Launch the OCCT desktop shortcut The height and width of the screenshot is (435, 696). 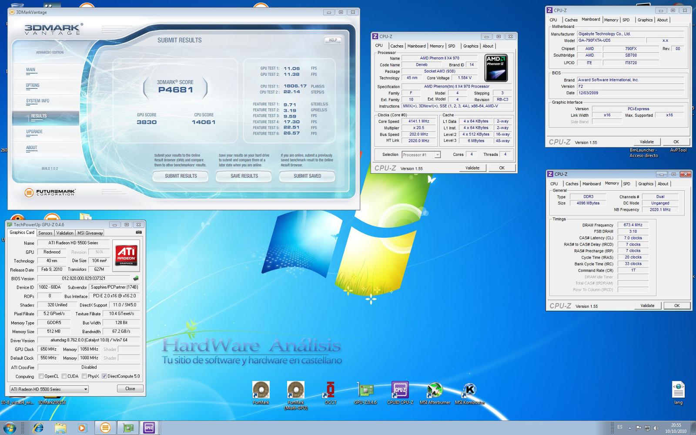coord(331,392)
